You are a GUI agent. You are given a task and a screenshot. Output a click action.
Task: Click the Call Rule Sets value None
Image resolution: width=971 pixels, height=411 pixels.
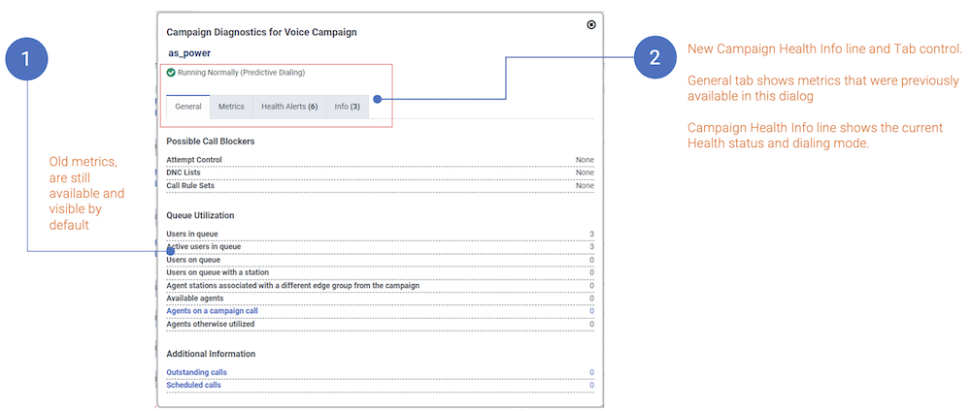pyautogui.click(x=585, y=185)
